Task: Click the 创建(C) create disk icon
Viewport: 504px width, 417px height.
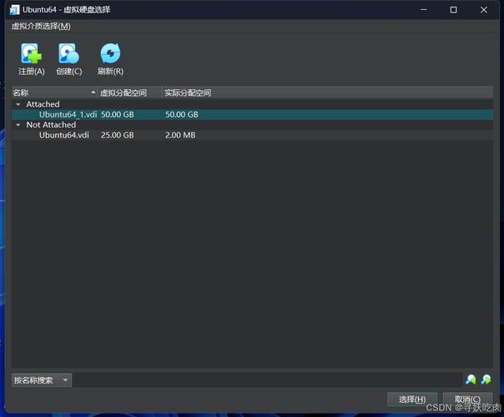Action: point(68,55)
